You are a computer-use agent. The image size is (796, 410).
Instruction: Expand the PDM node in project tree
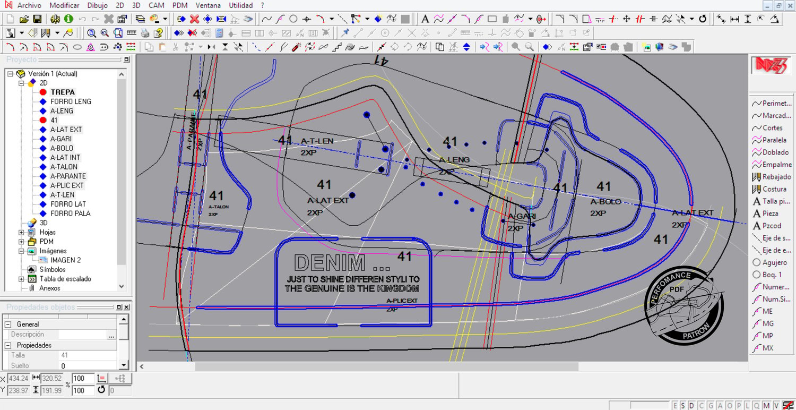22,241
